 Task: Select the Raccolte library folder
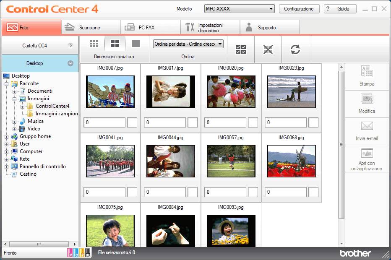click(x=29, y=83)
